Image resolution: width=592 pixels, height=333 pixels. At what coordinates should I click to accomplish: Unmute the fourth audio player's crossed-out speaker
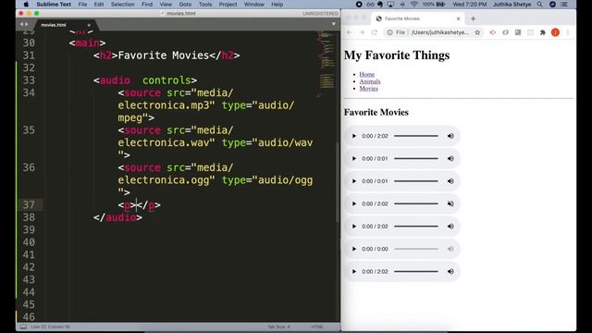click(x=450, y=203)
